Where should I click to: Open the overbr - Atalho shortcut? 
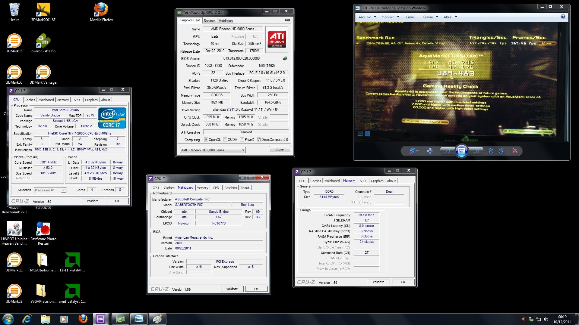[x=43, y=43]
